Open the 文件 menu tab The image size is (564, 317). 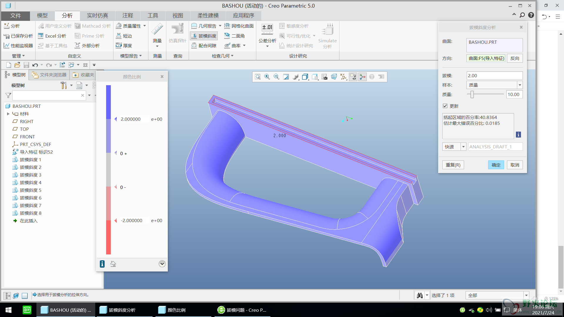(16, 16)
